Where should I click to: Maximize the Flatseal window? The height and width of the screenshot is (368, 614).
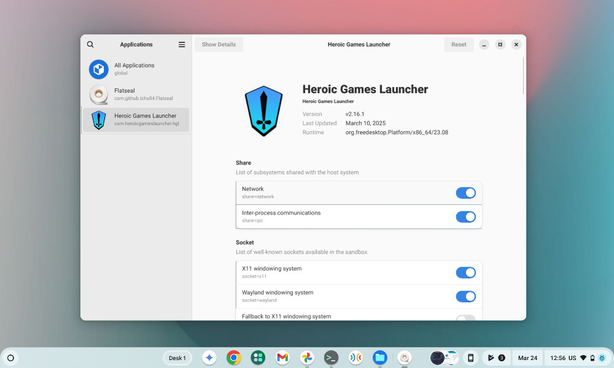point(500,45)
